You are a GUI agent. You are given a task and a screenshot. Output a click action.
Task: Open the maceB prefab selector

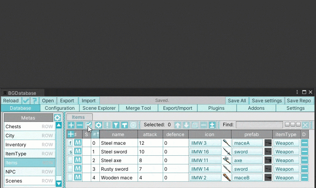(x=247, y=177)
